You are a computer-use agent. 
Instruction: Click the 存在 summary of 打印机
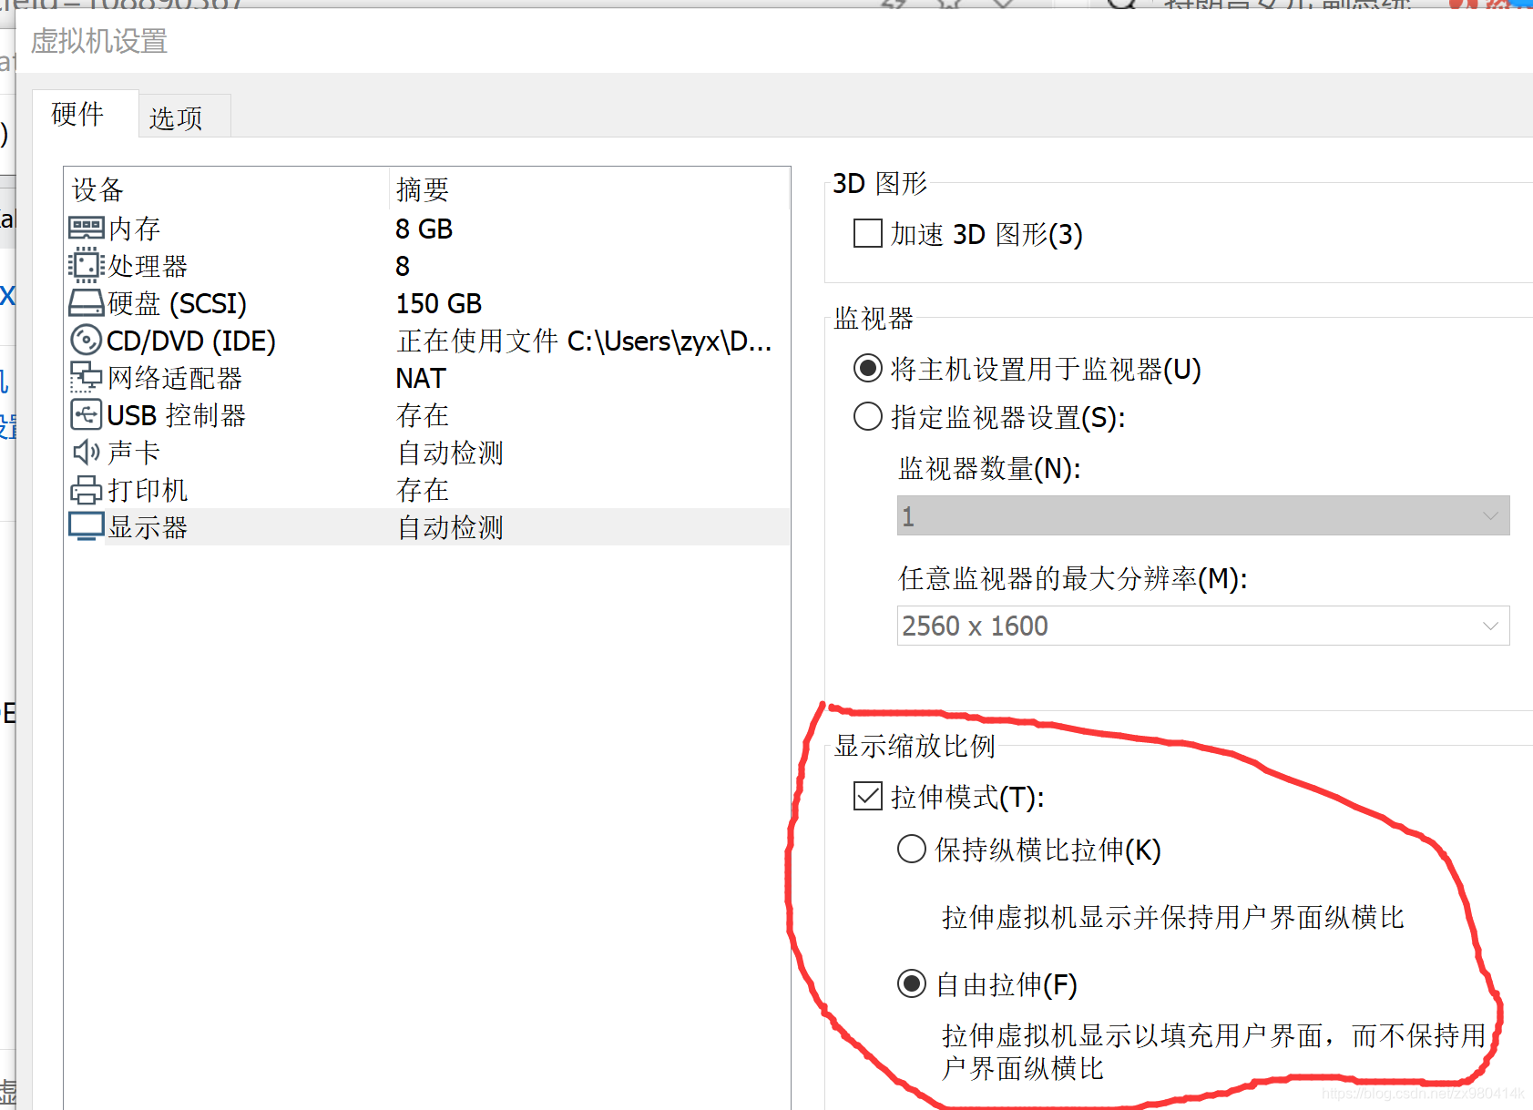(x=423, y=490)
